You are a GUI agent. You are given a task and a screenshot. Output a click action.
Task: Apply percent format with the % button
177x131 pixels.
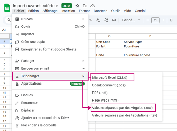[x=91, y=20]
